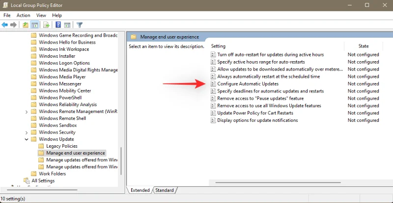Toggle the Show/Hide Console Tree icon

click(34, 25)
